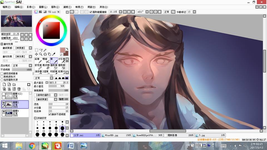The image size is (267, 150).
Task: Select the flattest brush edge shape
Action: tap(67, 78)
